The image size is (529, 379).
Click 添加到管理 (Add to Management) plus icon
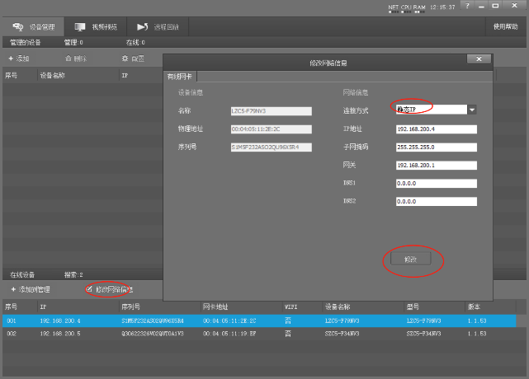(11, 289)
